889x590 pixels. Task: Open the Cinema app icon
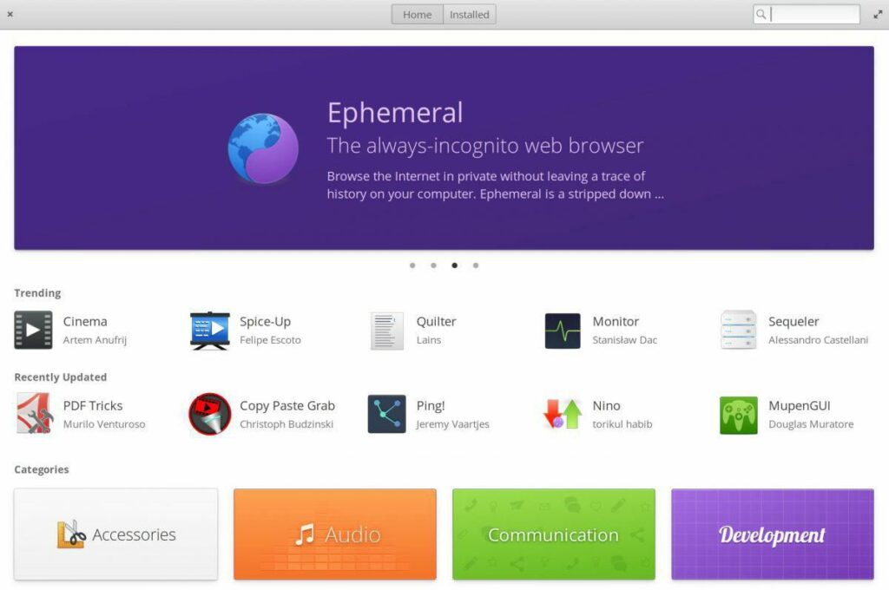pyautogui.click(x=34, y=330)
